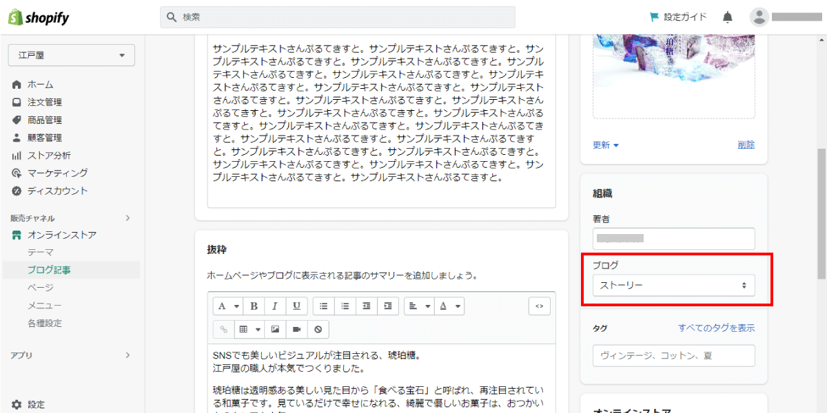Image resolution: width=827 pixels, height=413 pixels.
Task: Open テーマ under オンラインストア
Action: coord(41,253)
